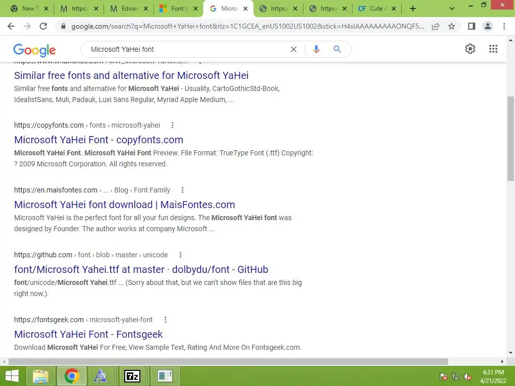Open the Chrome profile avatar
515x386 pixels.
tap(488, 26)
